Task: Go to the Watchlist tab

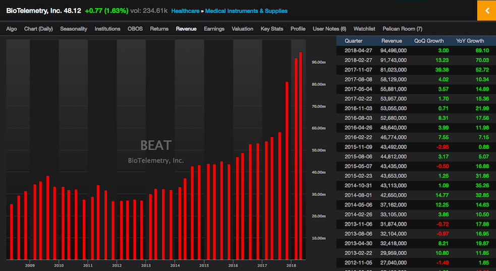Action: (364, 29)
